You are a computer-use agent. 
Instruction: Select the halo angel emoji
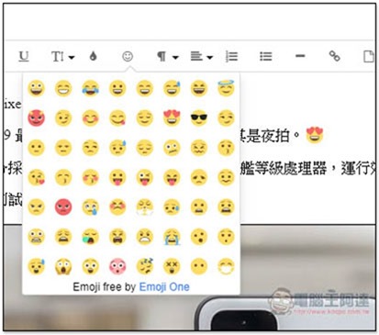tap(226, 88)
